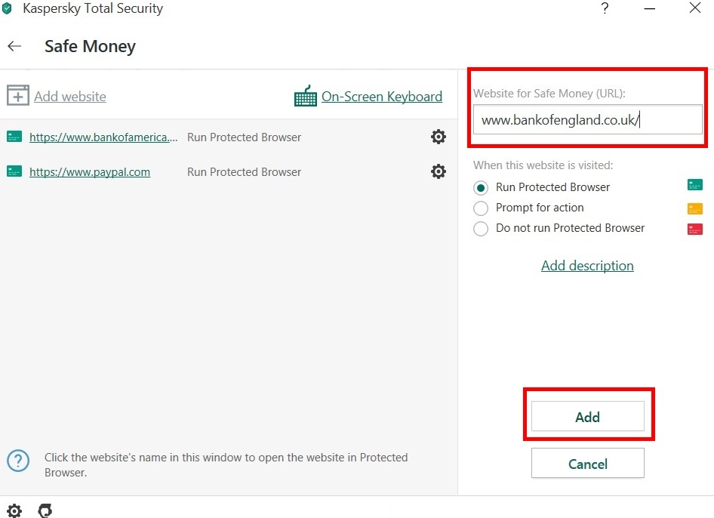Close the Kaspersky Total Security window
The height and width of the screenshot is (518, 714).
pyautogui.click(x=695, y=8)
